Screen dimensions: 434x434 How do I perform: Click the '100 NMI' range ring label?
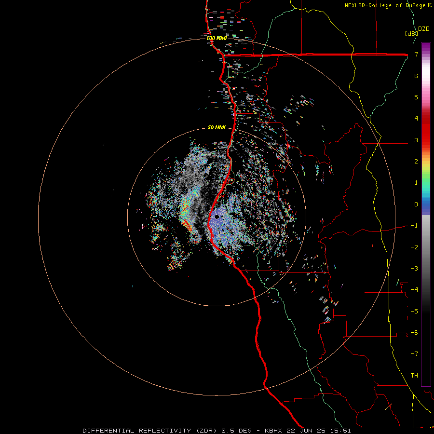(x=217, y=38)
